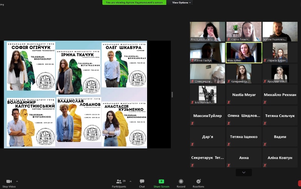Click the Софія Огійчук ambassador card
Viewport: 301px width, 189px height.
click(31, 66)
